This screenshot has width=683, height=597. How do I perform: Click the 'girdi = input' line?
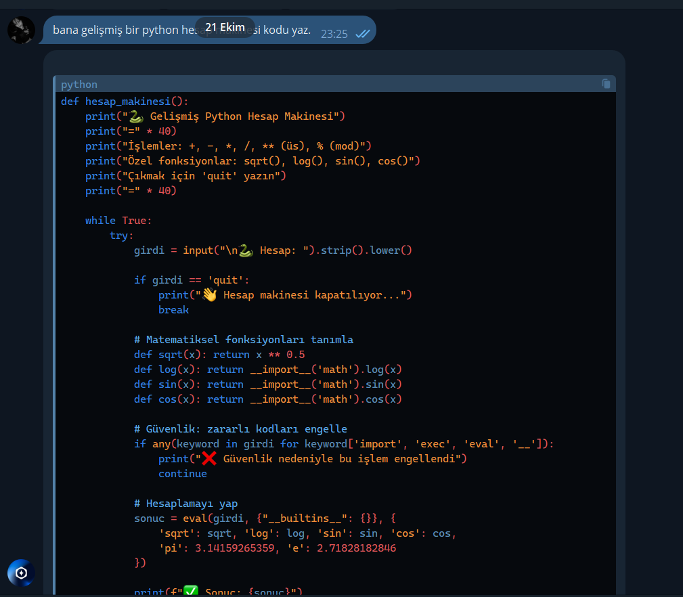273,250
